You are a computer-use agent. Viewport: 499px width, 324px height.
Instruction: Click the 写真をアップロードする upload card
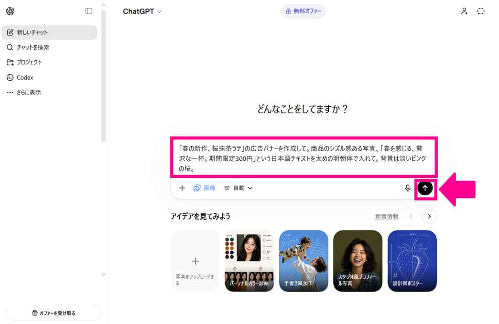(195, 261)
